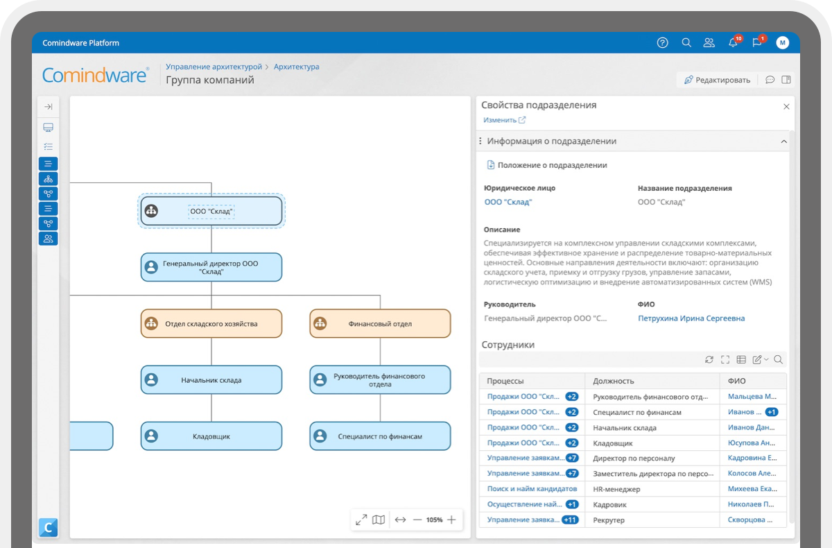Open the flag icon with badge 1

(757, 43)
